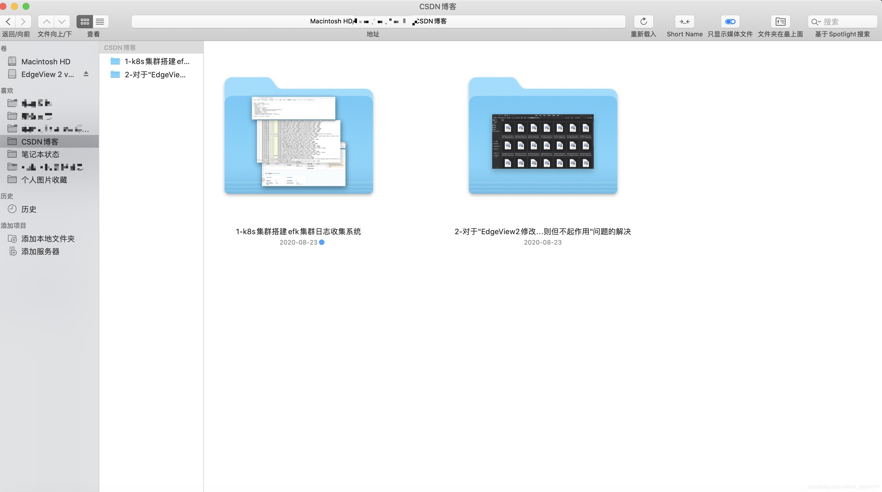
Task: Click the back navigation arrow
Action: tap(8, 22)
